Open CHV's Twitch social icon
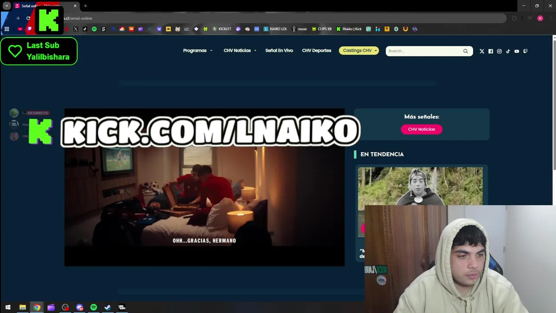Image resolution: width=556 pixels, height=313 pixels. (x=525, y=51)
